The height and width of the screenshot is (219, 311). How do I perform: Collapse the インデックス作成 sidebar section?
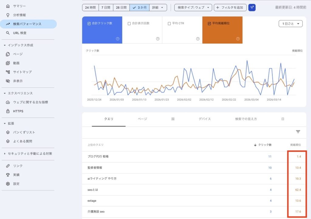[x=5, y=45]
